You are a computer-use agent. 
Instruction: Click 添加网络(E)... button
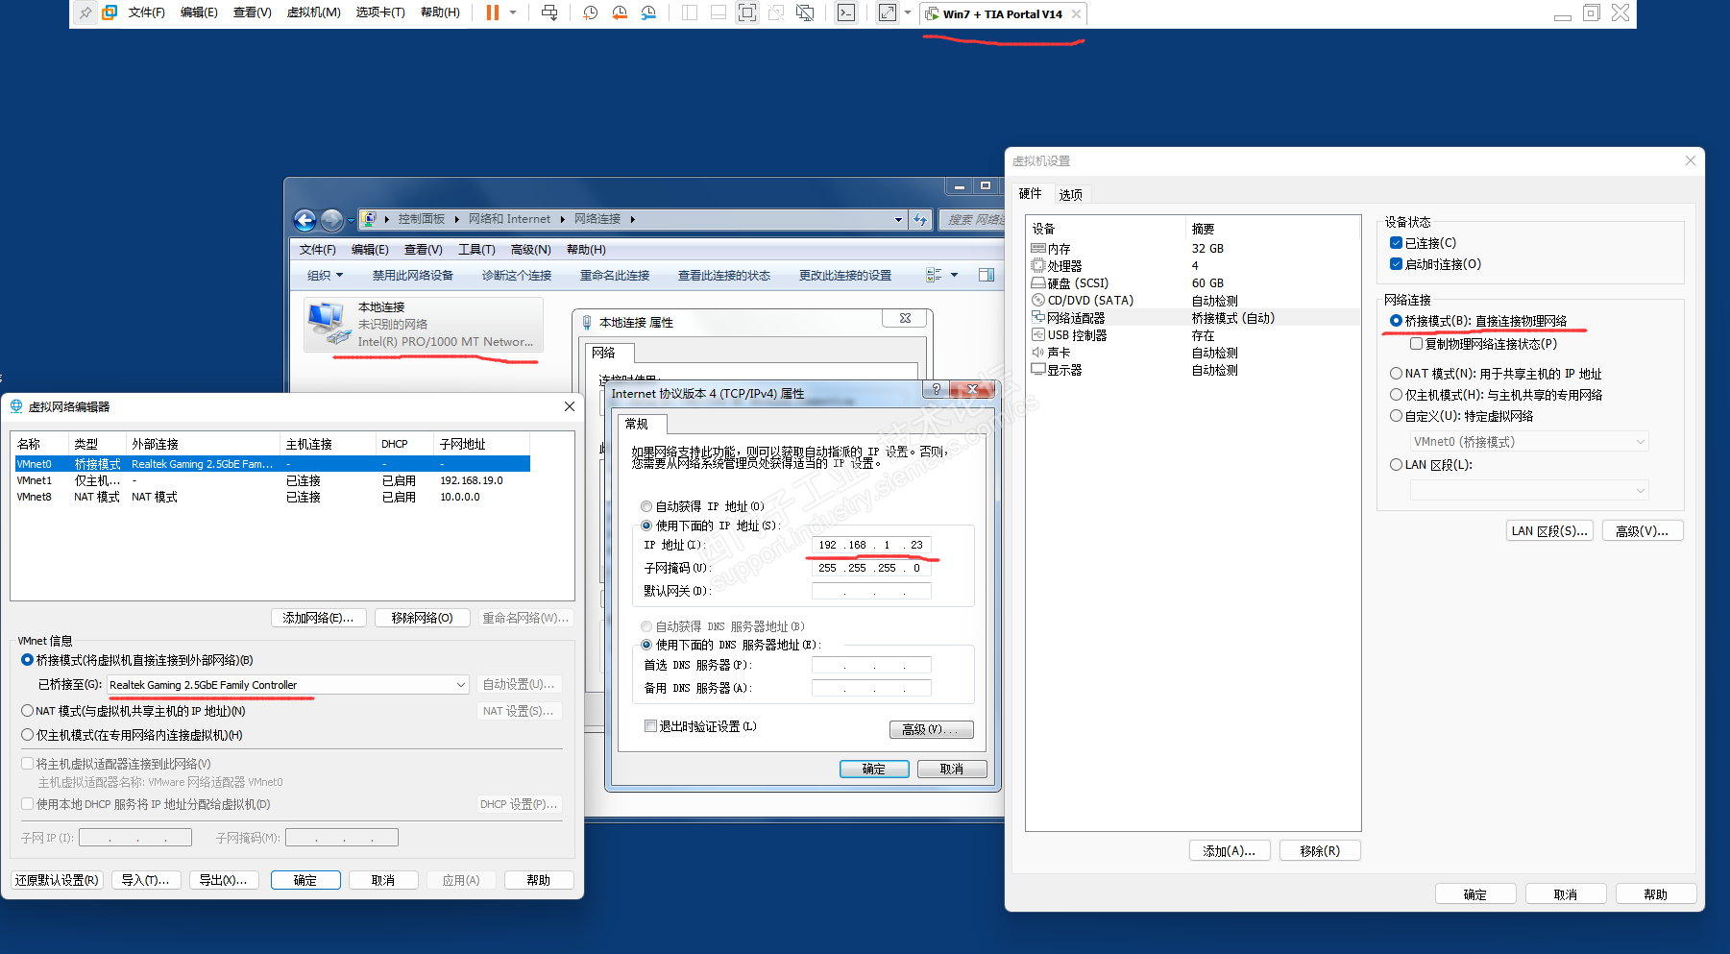318,618
